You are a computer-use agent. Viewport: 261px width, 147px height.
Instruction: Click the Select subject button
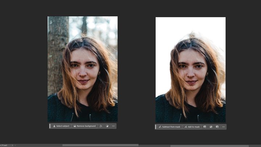tap(61, 126)
